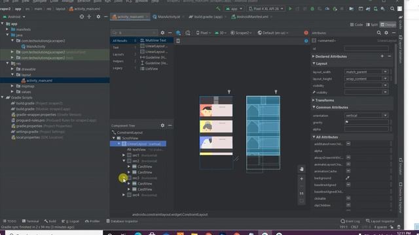Open the Pixel device dropdown
The height and width of the screenshot is (235, 419).
pyautogui.click(x=204, y=33)
